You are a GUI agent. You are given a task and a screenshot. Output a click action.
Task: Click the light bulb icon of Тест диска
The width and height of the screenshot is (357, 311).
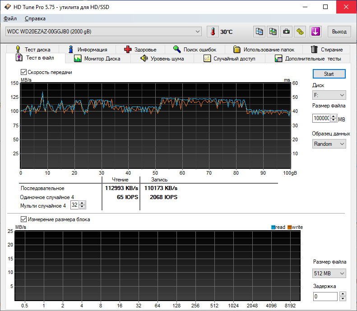click(x=18, y=49)
